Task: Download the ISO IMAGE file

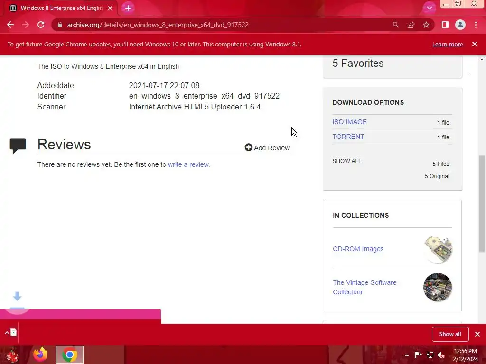Action: [x=350, y=122]
